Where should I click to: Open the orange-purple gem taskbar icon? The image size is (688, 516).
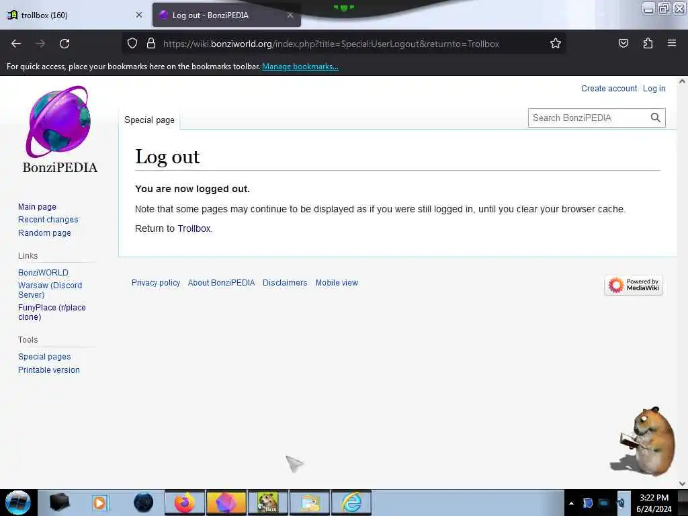226,503
